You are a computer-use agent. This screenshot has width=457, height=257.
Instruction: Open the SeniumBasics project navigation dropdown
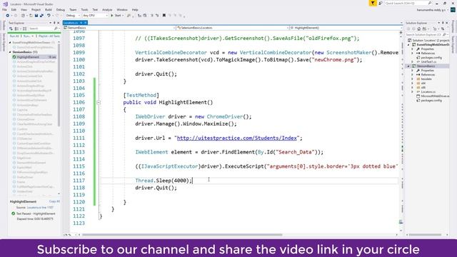[x=119, y=28]
